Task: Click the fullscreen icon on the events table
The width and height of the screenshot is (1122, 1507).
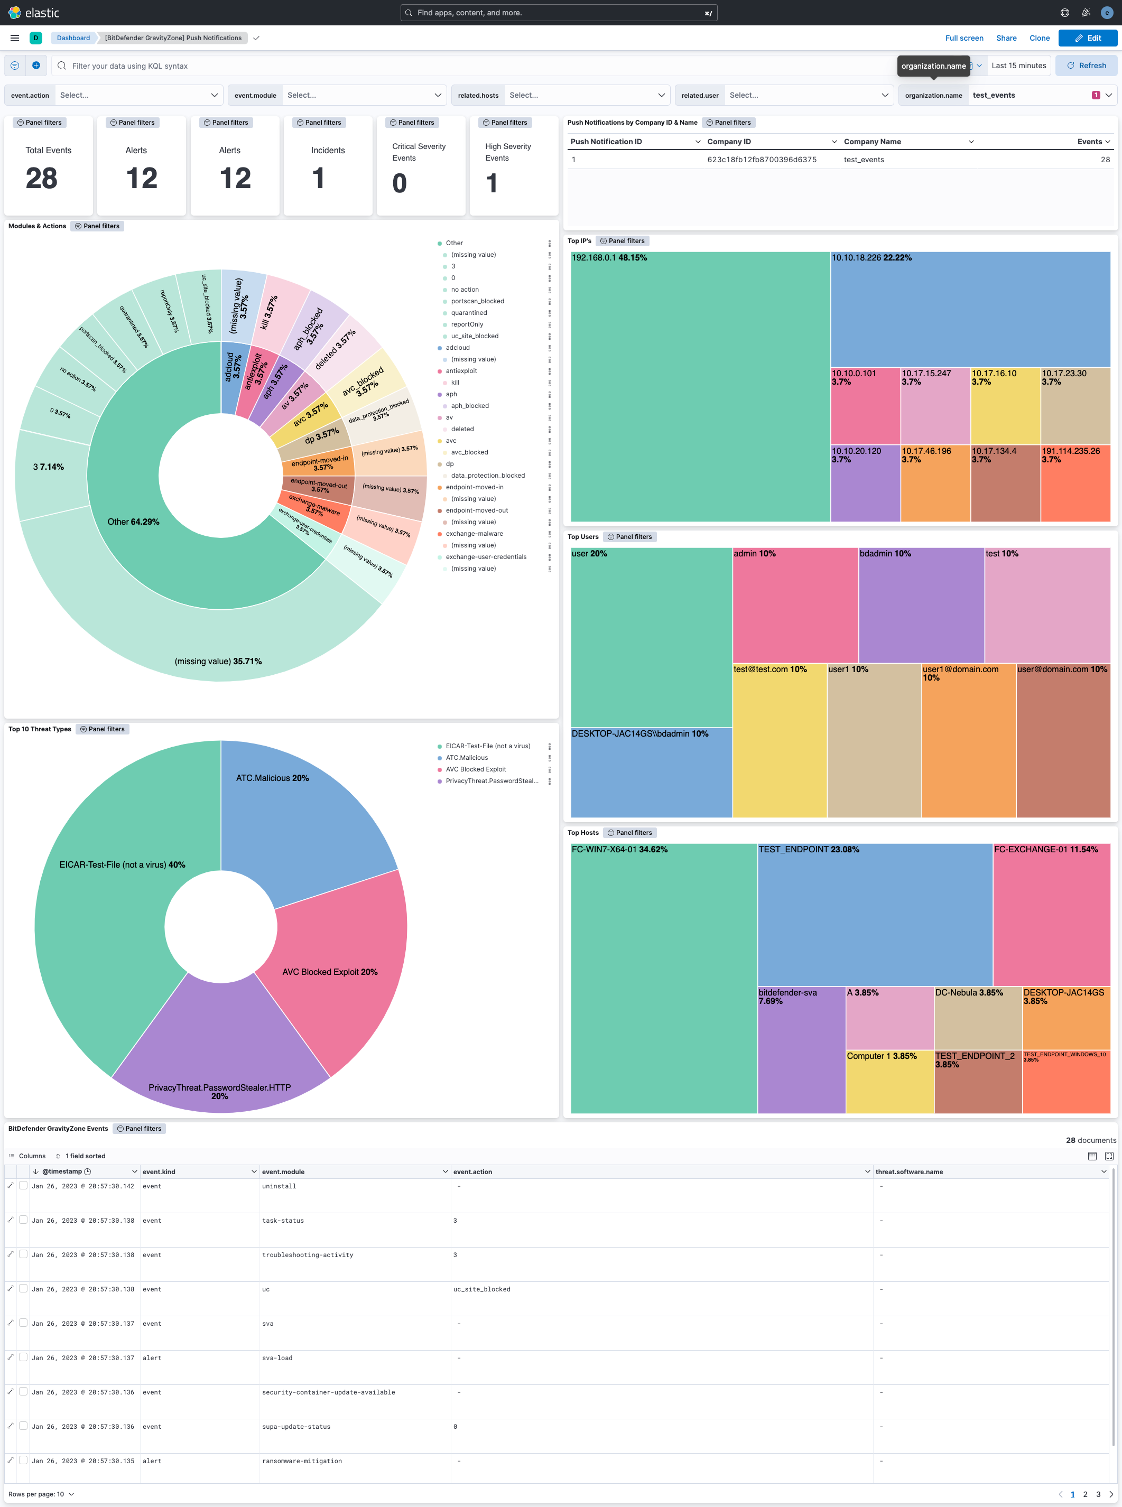Action: [1110, 1157]
